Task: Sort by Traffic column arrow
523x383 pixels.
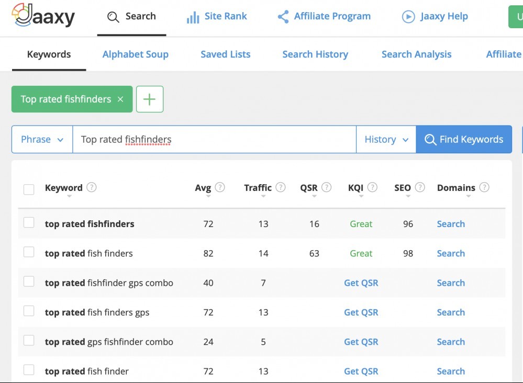Action: pyautogui.click(x=263, y=196)
